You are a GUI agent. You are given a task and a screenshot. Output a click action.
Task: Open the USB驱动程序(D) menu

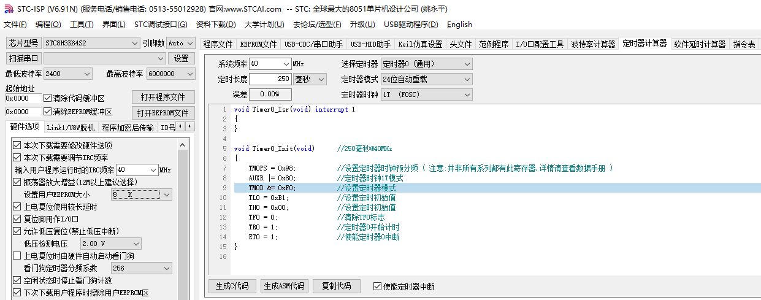tap(411, 25)
